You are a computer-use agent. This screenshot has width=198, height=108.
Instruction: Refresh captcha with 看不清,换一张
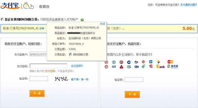[80, 79]
